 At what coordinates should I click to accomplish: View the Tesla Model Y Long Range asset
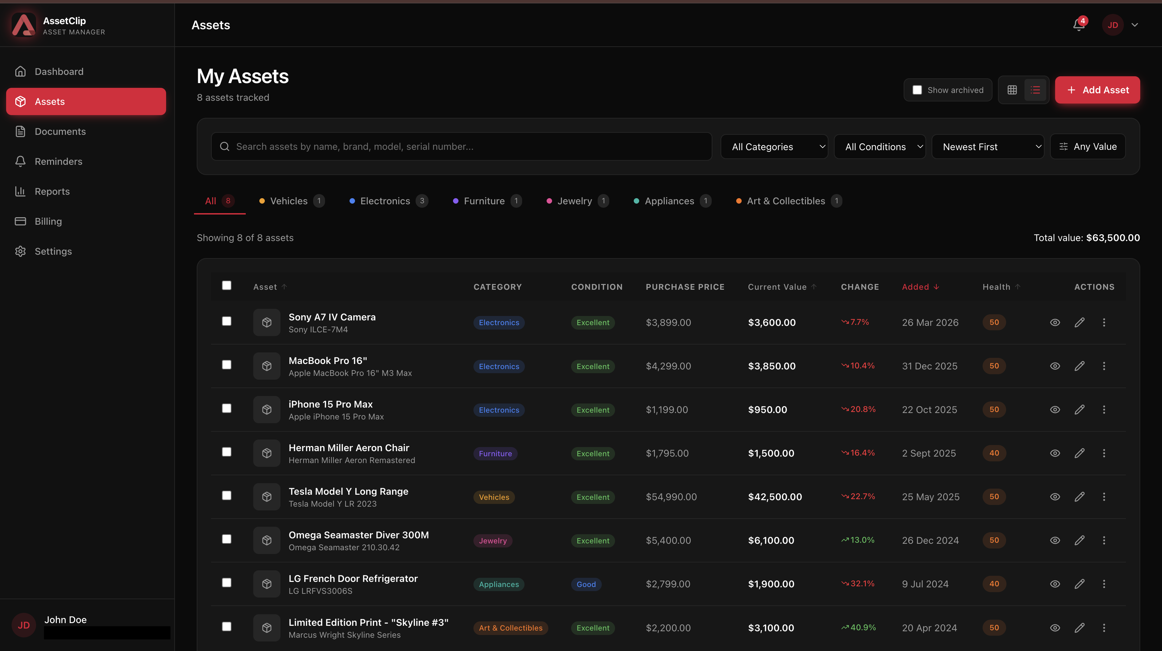(1055, 497)
